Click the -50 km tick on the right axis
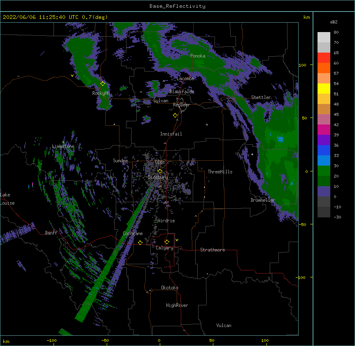Viewport: 355px width, 346px height. (302, 224)
